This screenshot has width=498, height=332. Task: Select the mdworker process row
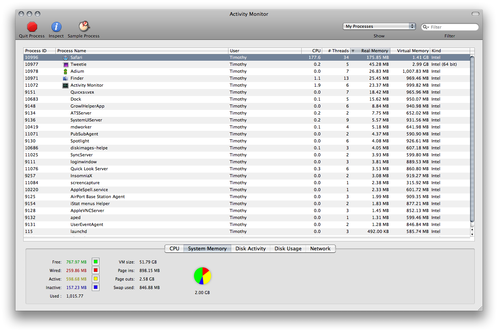click(246, 127)
